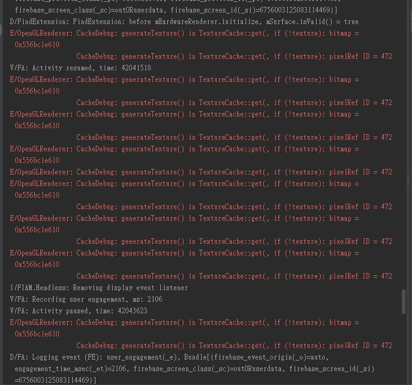Viewport: 412px width, 385px height.
Task: Select the pixelRef ID line just above Activity resumed
Action: pyautogui.click(x=234, y=56)
